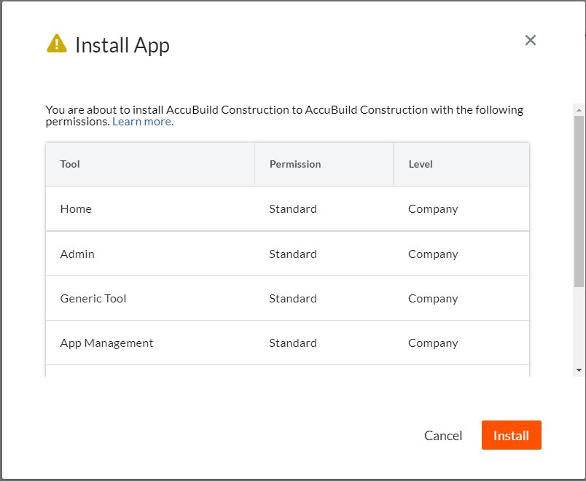Viewport: 586px width, 481px height.
Task: Click the Install button
Action: [511, 435]
